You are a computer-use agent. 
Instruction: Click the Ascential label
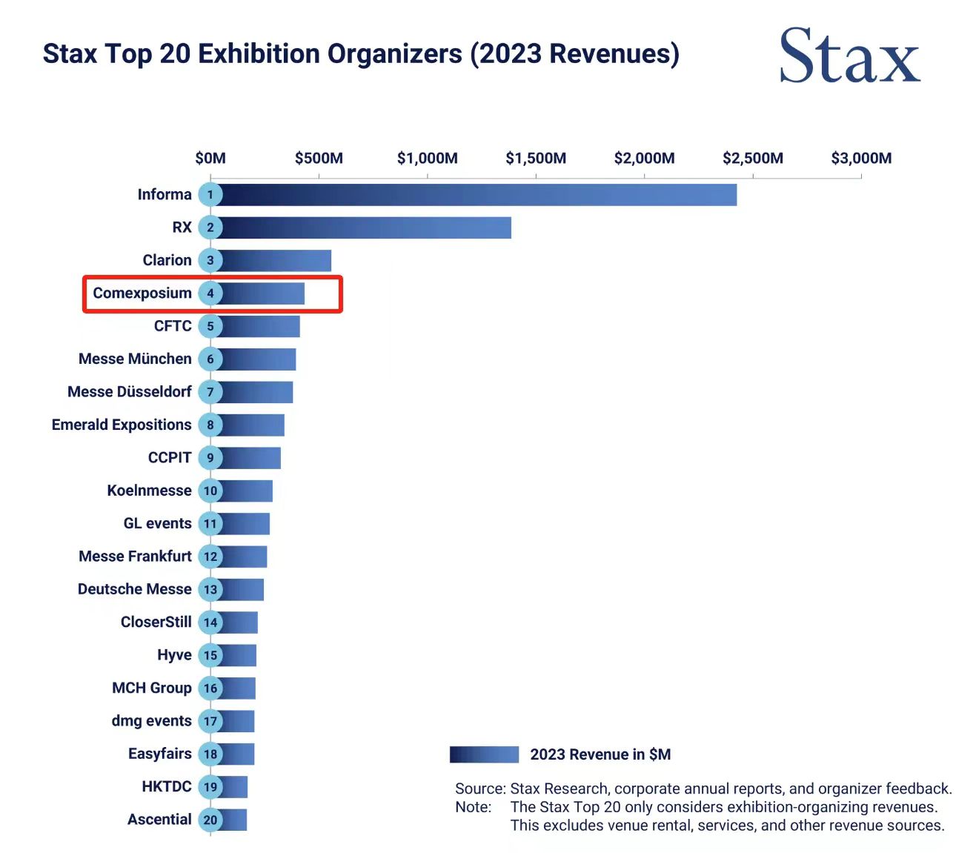click(159, 820)
